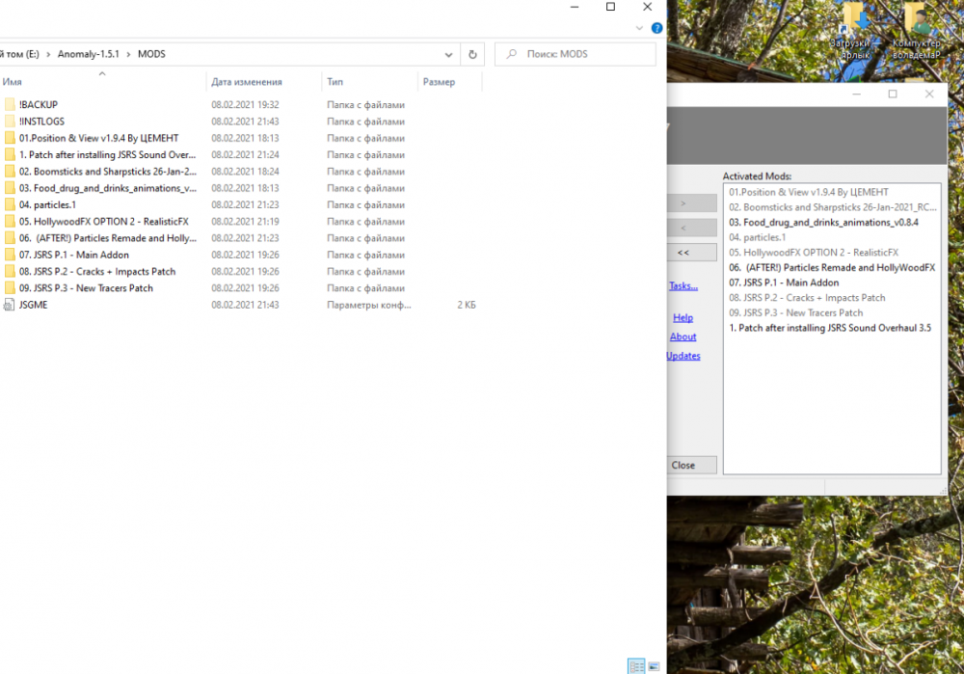Screen dimensions: 964x674
Task: Click folder icon of 04. particles.1
Action: coord(10,204)
